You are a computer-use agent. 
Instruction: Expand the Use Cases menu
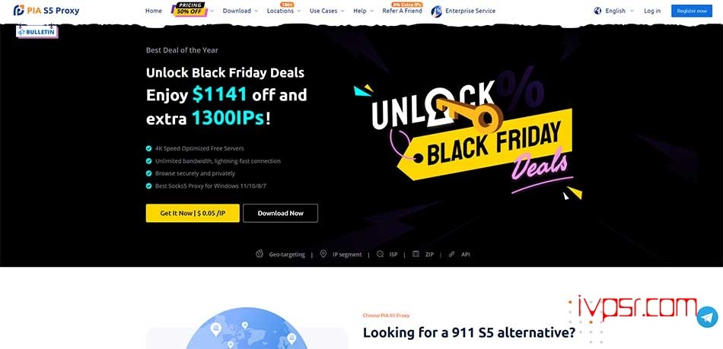[x=327, y=11]
